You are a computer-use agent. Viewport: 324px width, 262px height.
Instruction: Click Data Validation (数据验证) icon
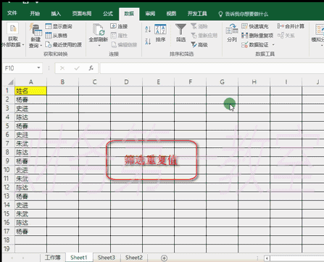244,45
